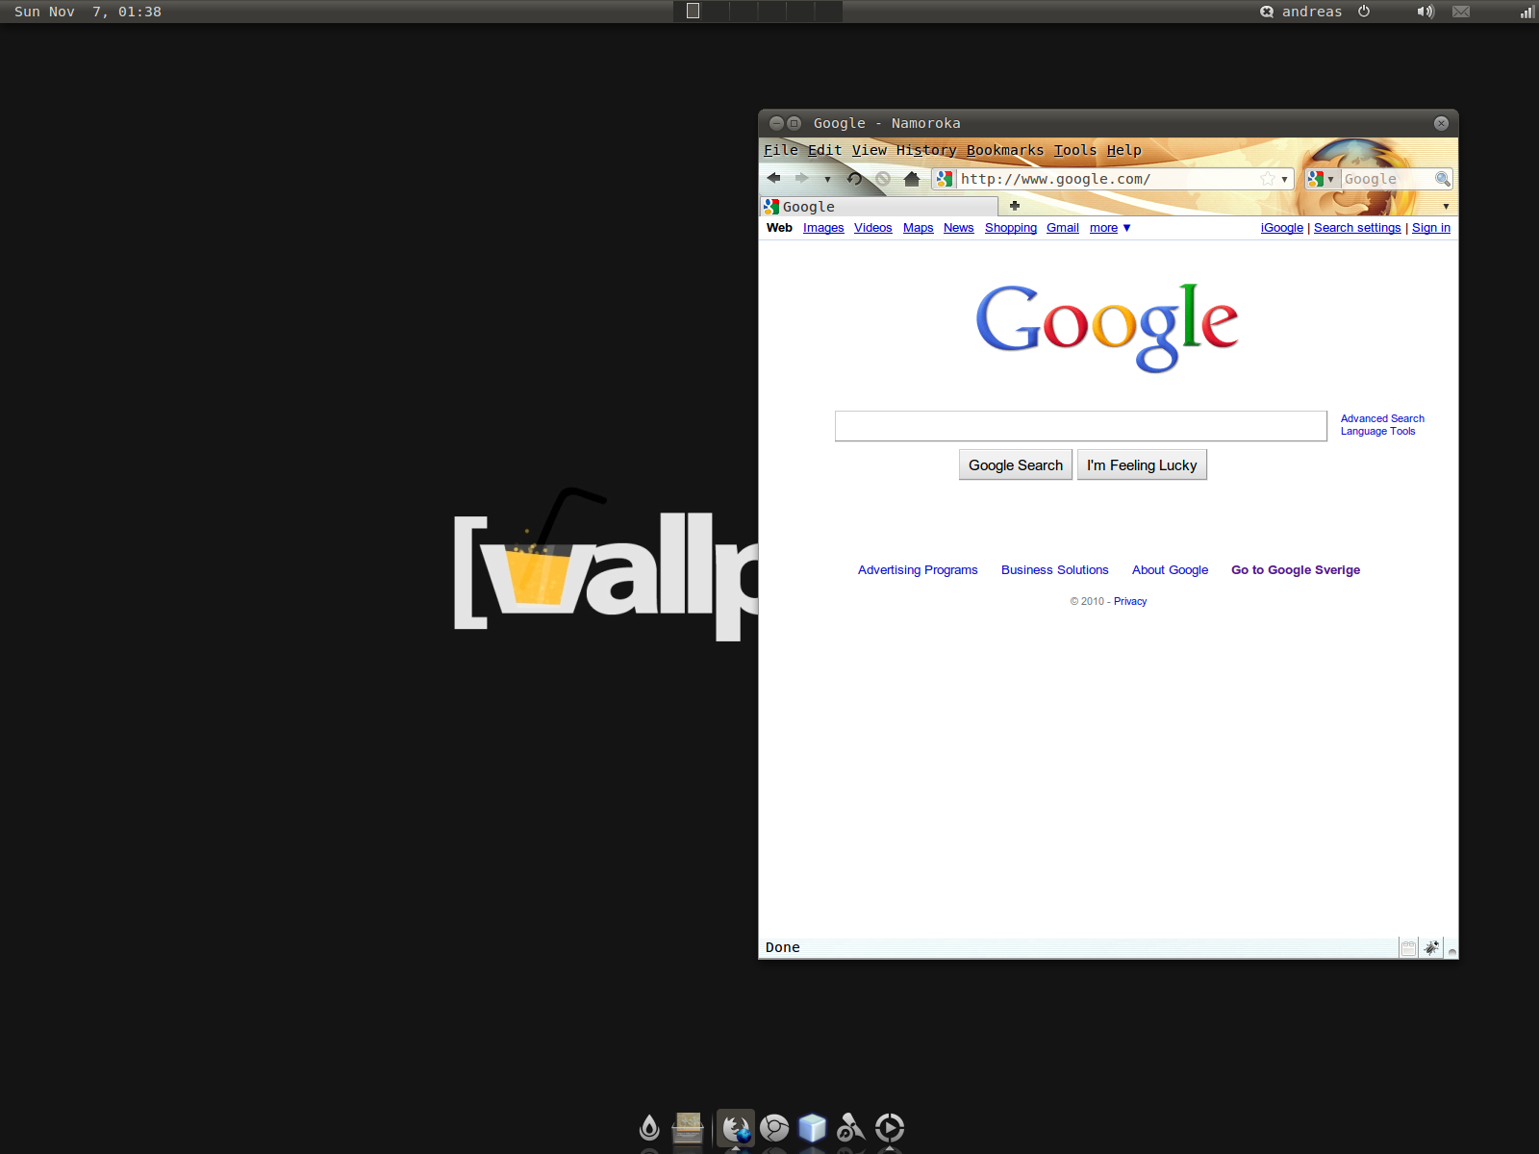Click the Google Search button
Screen dimensions: 1539x1154
coord(1016,465)
